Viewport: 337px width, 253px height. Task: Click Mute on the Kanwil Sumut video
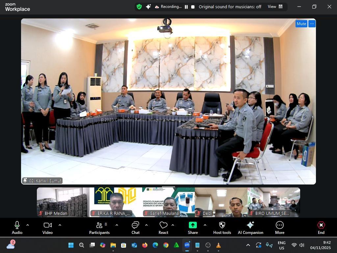(301, 24)
